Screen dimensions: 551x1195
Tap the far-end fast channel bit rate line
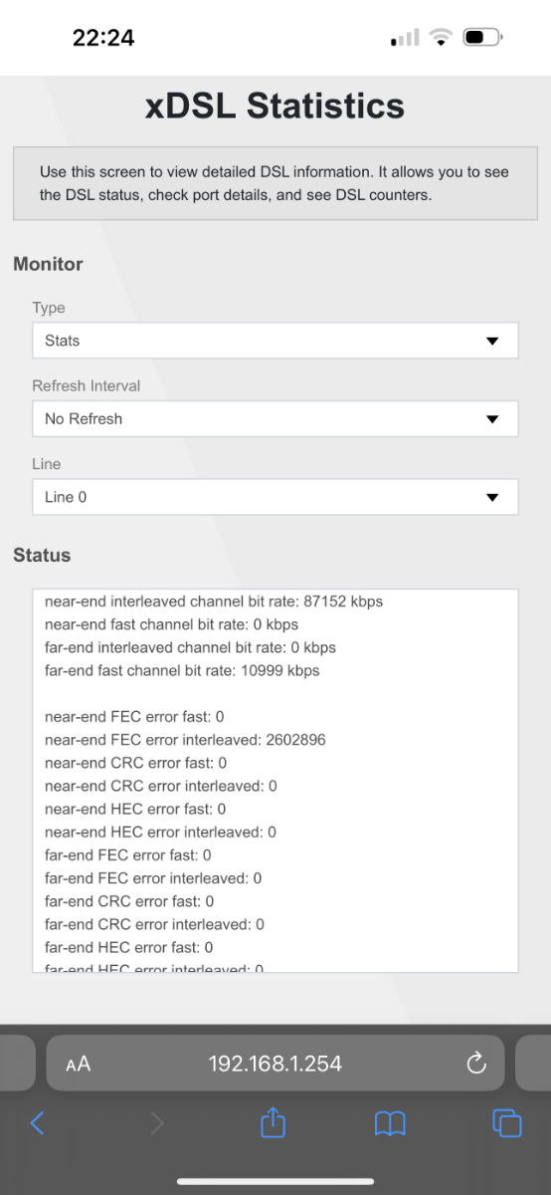click(x=182, y=670)
